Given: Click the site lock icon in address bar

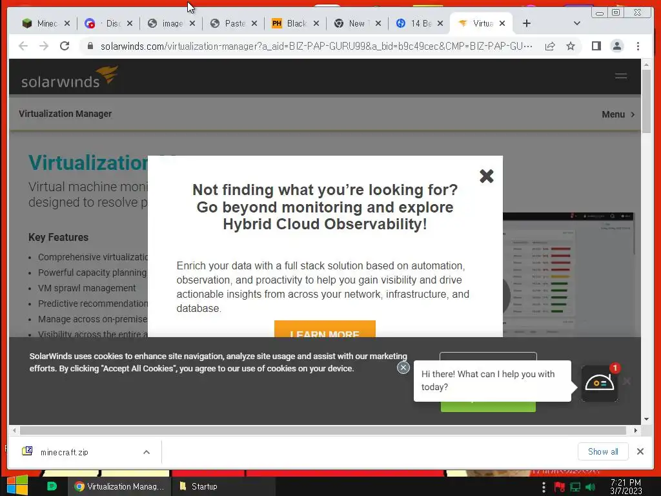Looking at the screenshot, I should coord(90,46).
